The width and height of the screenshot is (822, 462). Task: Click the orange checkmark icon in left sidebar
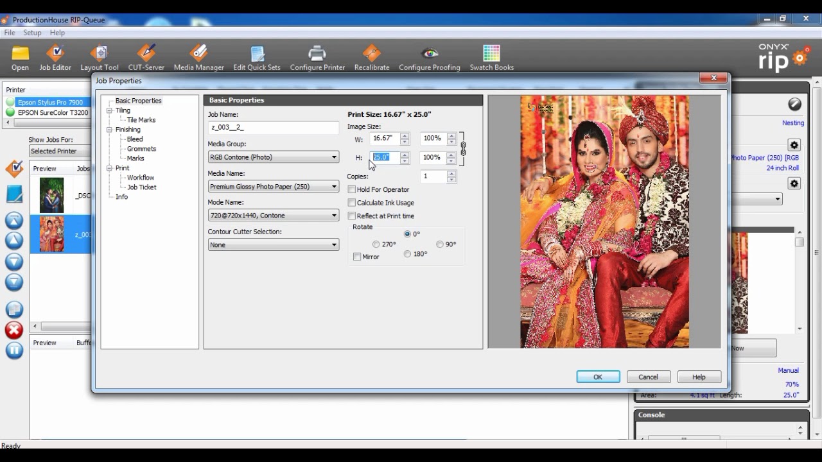pos(14,169)
